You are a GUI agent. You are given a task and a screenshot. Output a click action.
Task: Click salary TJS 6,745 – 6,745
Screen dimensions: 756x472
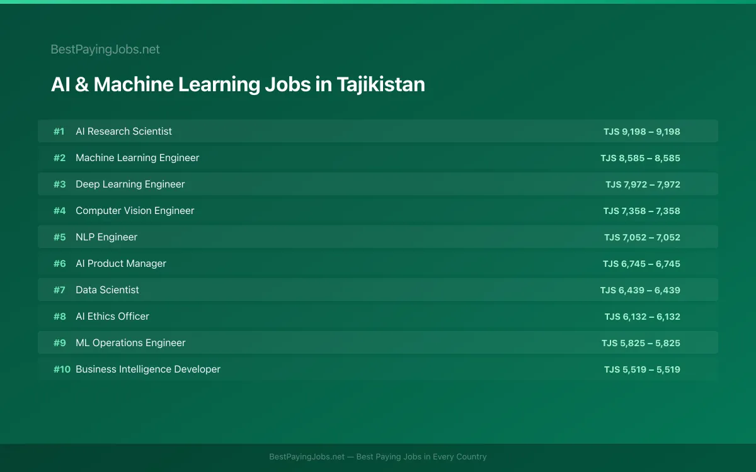(x=641, y=264)
